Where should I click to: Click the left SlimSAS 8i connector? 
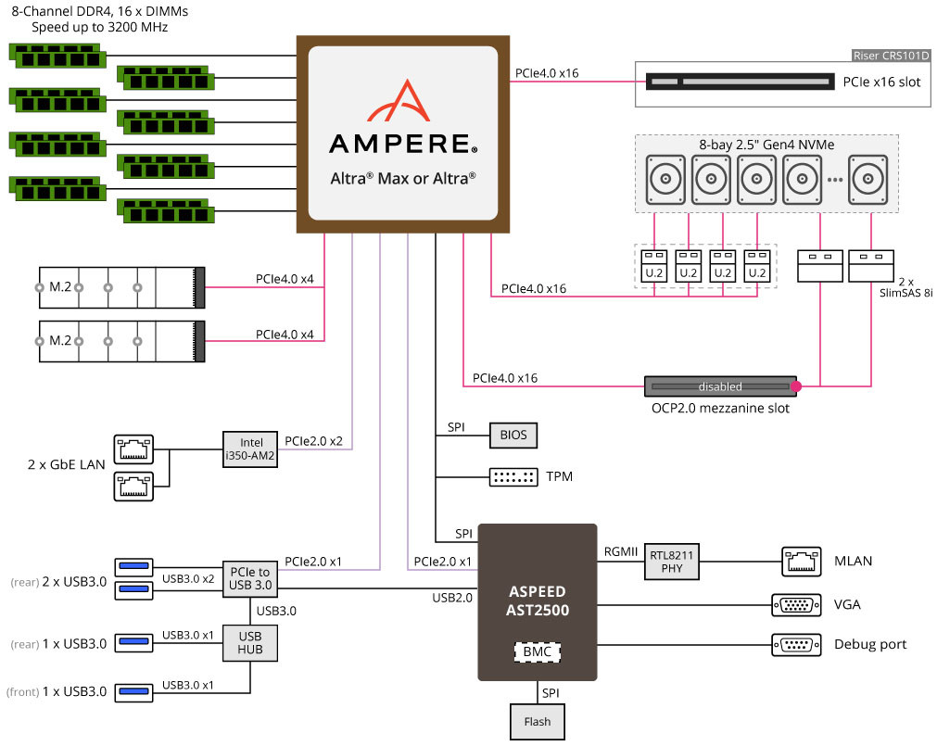[820, 266]
